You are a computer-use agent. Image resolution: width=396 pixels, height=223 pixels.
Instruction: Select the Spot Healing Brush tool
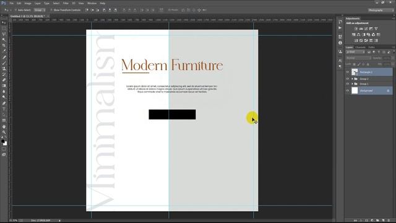click(x=4, y=57)
